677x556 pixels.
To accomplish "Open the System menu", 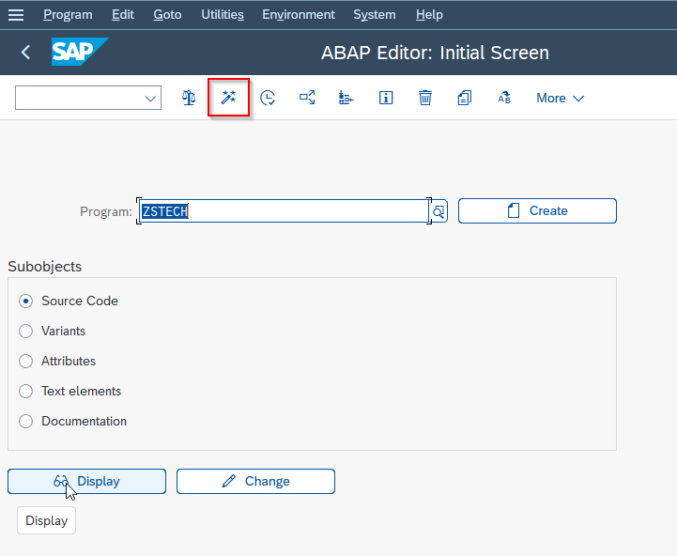I will click(x=375, y=15).
